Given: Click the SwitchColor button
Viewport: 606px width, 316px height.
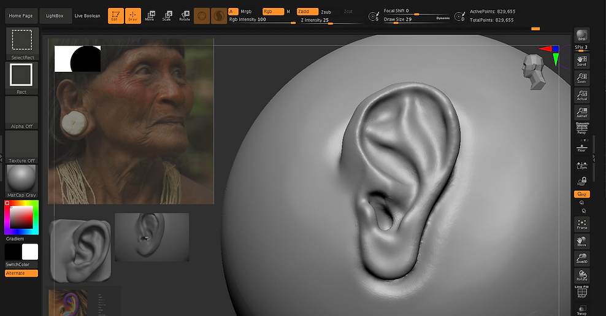Looking at the screenshot, I should (x=17, y=264).
